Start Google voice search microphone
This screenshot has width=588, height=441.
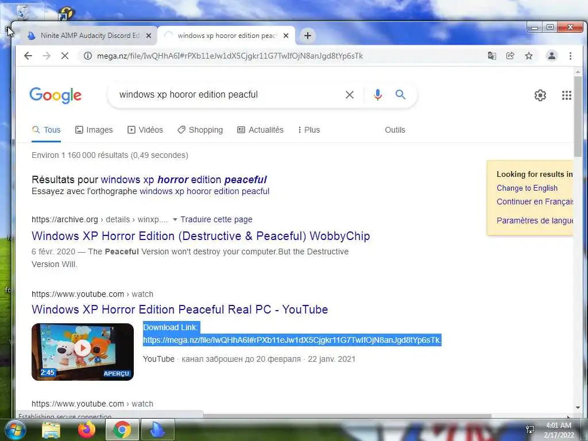click(378, 95)
